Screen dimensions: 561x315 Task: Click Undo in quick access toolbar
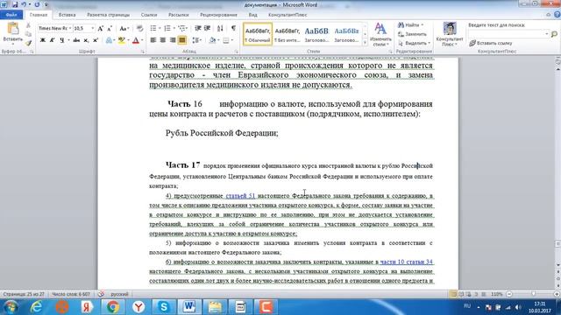coord(24,4)
